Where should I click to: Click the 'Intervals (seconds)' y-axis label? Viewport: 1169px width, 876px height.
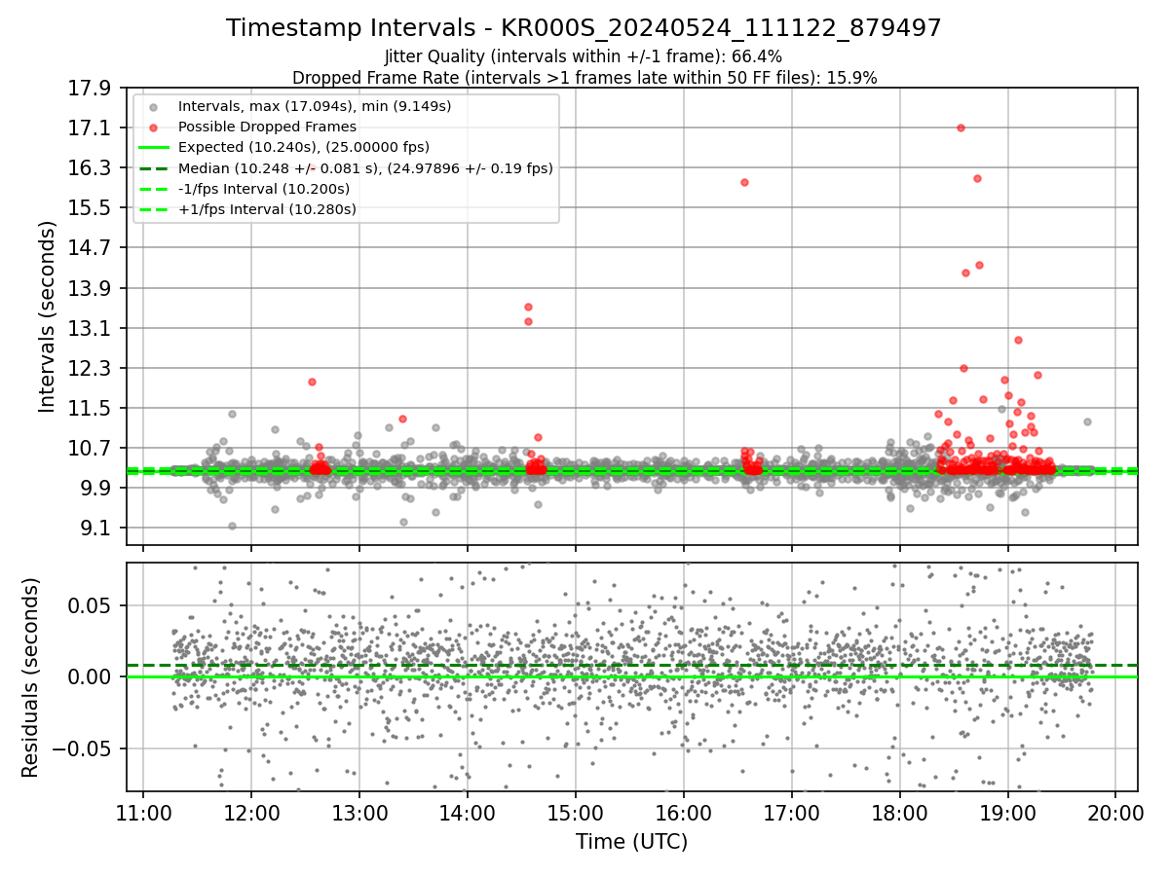[47, 315]
